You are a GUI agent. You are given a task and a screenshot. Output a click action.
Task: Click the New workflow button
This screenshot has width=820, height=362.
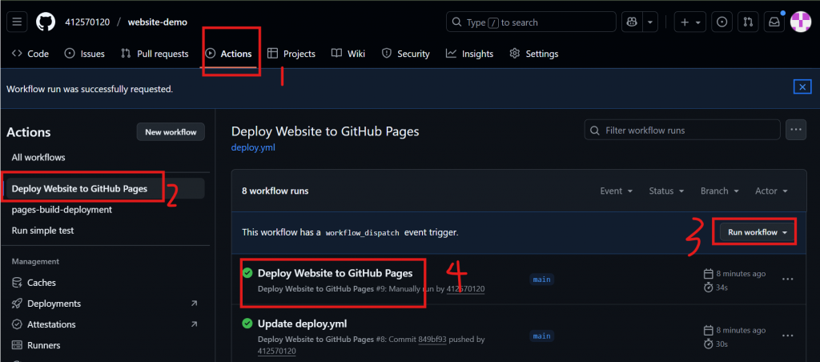171,132
